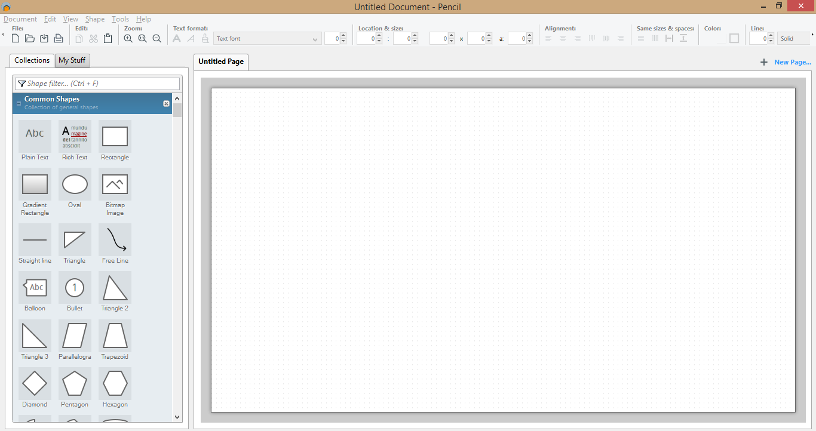Viewport: 816px width, 431px height.
Task: Open the stroke color swatch
Action: click(x=734, y=39)
